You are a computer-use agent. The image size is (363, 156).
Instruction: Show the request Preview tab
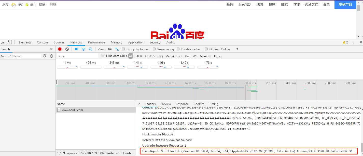(x=166, y=104)
